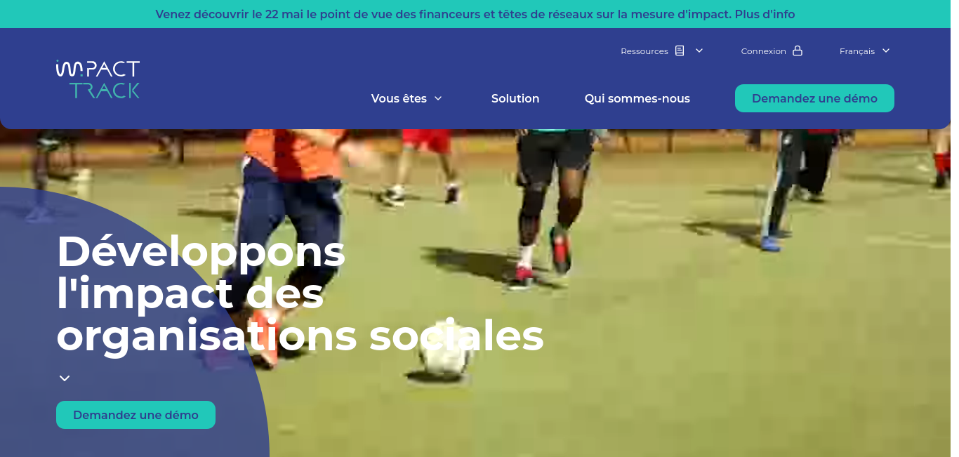This screenshot has width=959, height=457.
Task: Click the Connexion padlock icon
Action: pos(798,51)
